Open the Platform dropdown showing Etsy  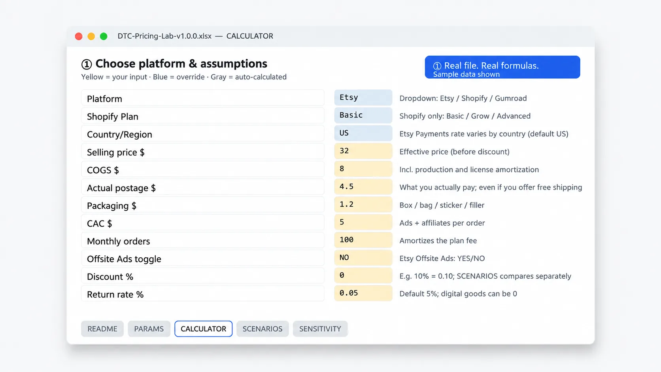pos(363,98)
